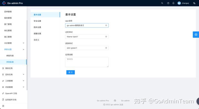Expand the 定时任务 submenu chevron

pyautogui.click(x=23, y=75)
